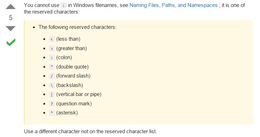Click the forward slash character code box
Image resolution: width=260 pixels, height=137 pixels.
[x=52, y=76]
